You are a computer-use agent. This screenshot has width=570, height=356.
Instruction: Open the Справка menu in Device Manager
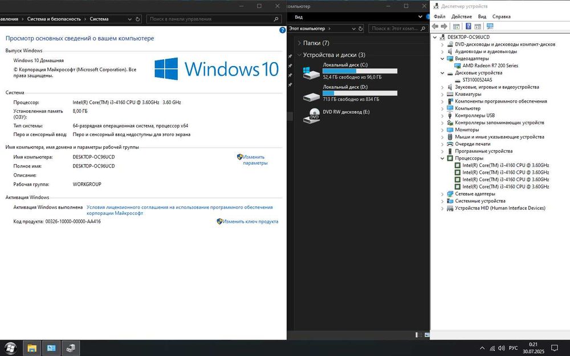[501, 17]
